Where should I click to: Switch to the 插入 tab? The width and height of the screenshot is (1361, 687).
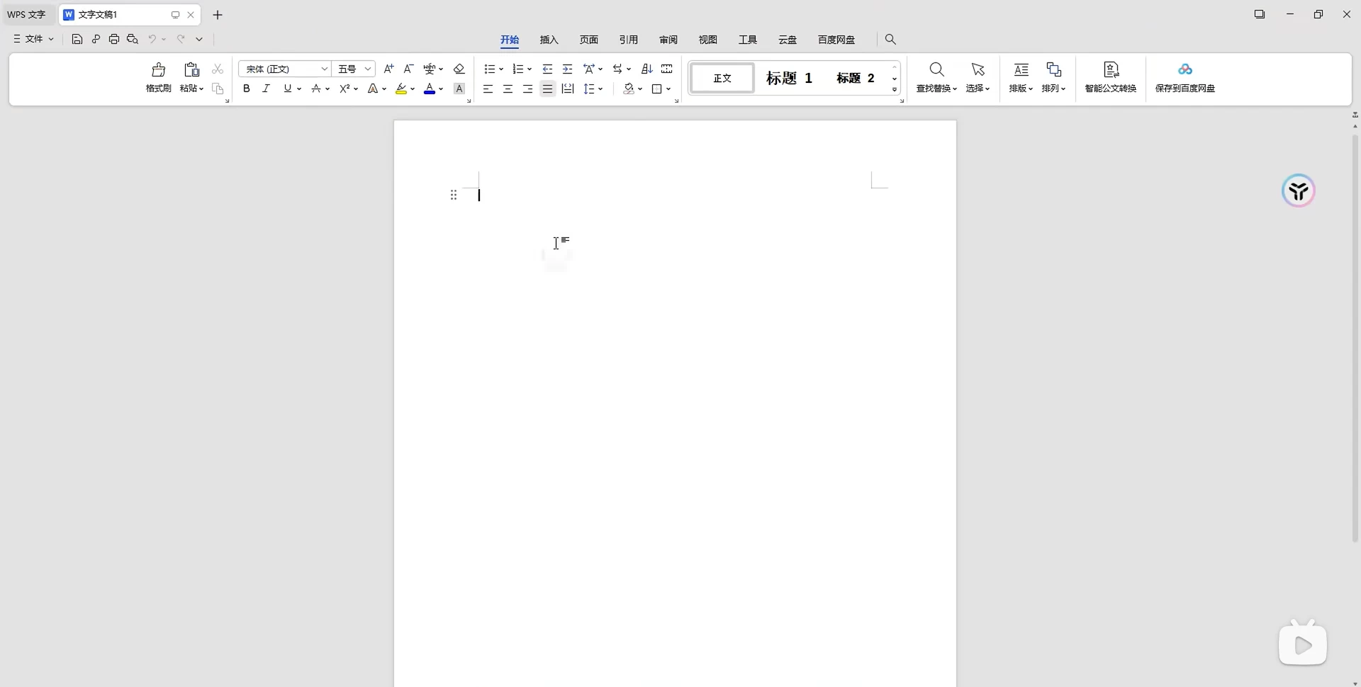click(x=549, y=40)
